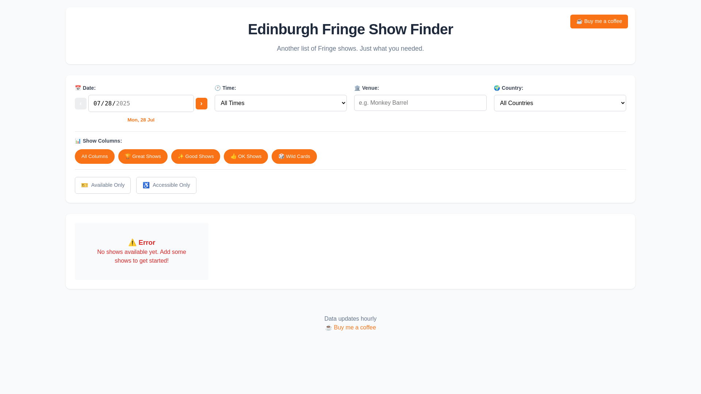The image size is (701, 394).
Task: Click the Error warning heading
Action: [142, 243]
